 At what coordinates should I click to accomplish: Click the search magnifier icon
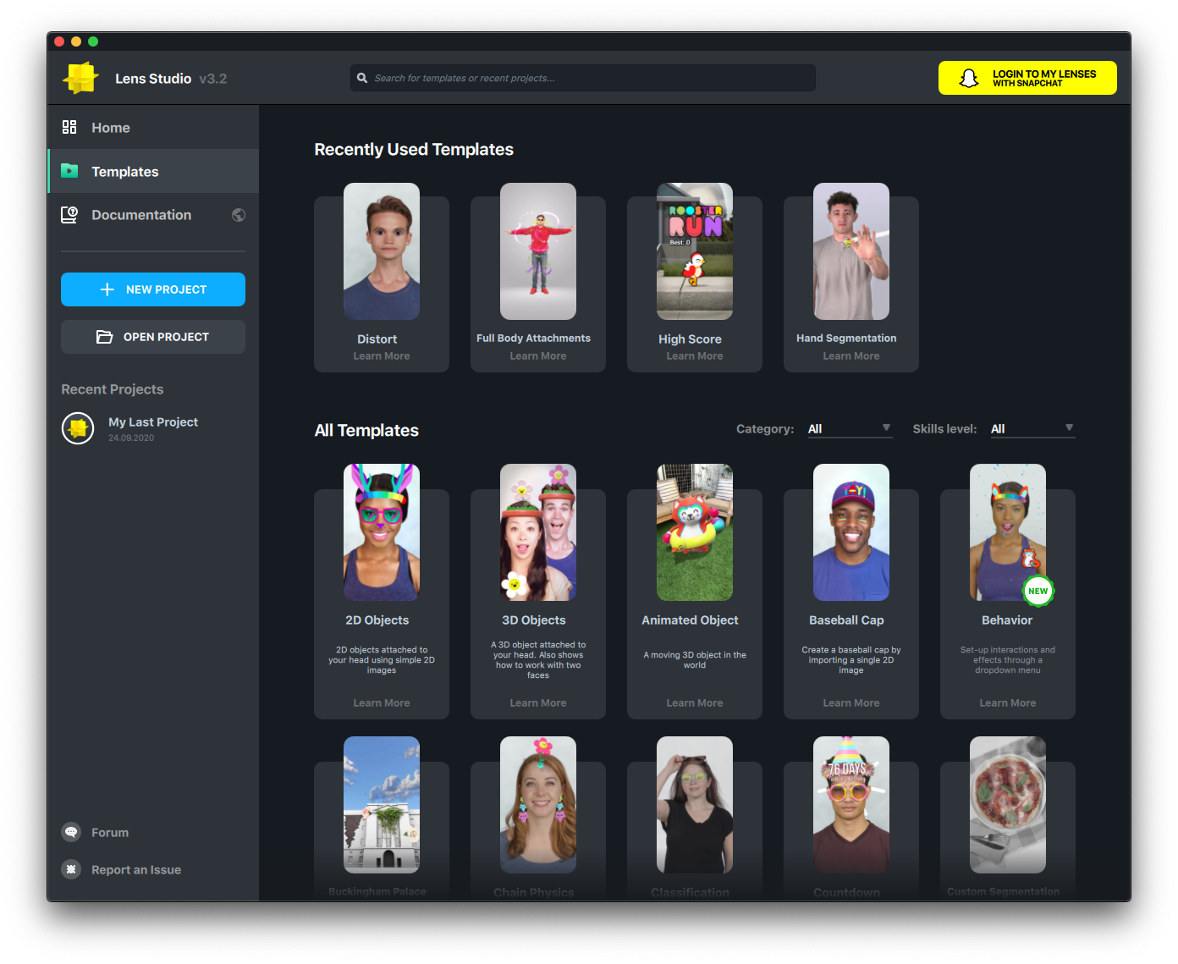[x=362, y=78]
